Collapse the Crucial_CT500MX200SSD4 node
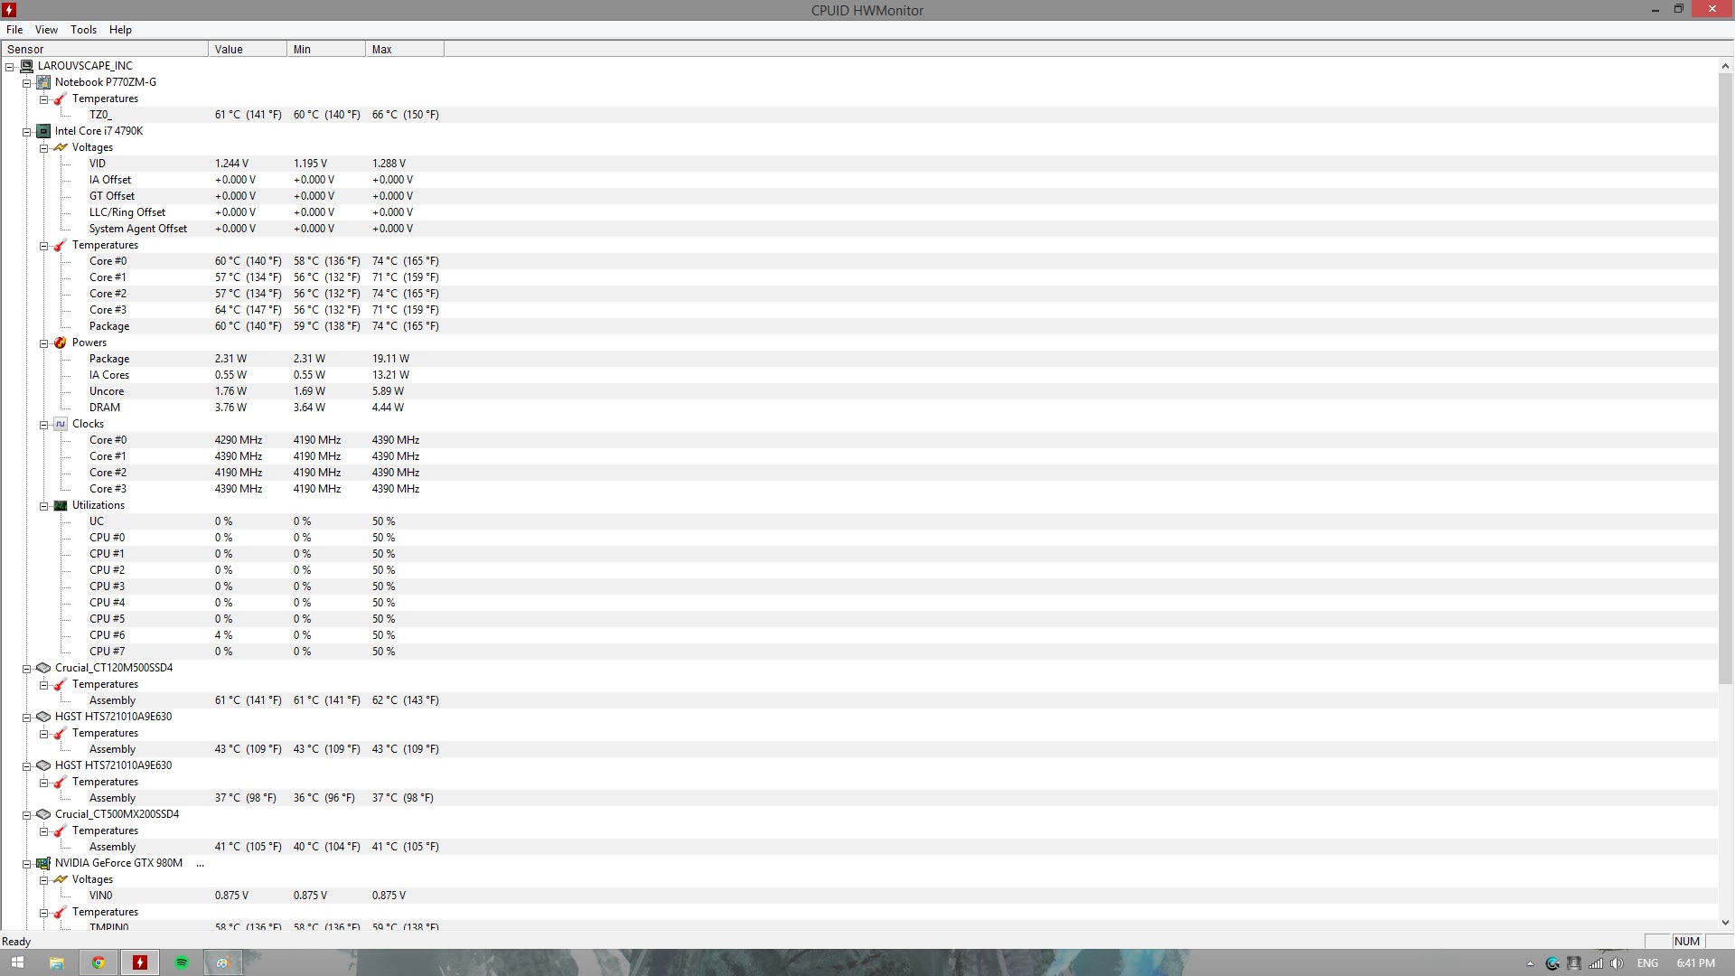This screenshot has height=976, width=1735. pos(27,815)
